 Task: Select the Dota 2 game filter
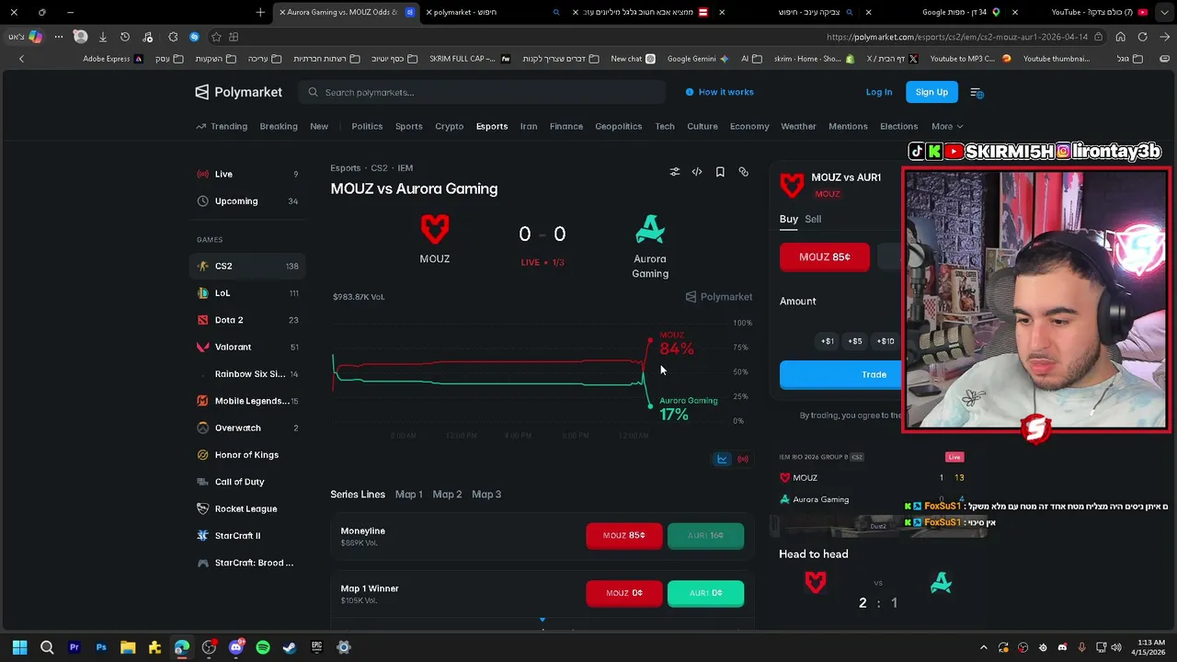[247, 320]
